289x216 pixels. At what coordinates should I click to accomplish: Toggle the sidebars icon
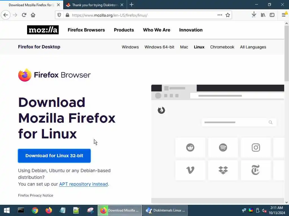272,15
